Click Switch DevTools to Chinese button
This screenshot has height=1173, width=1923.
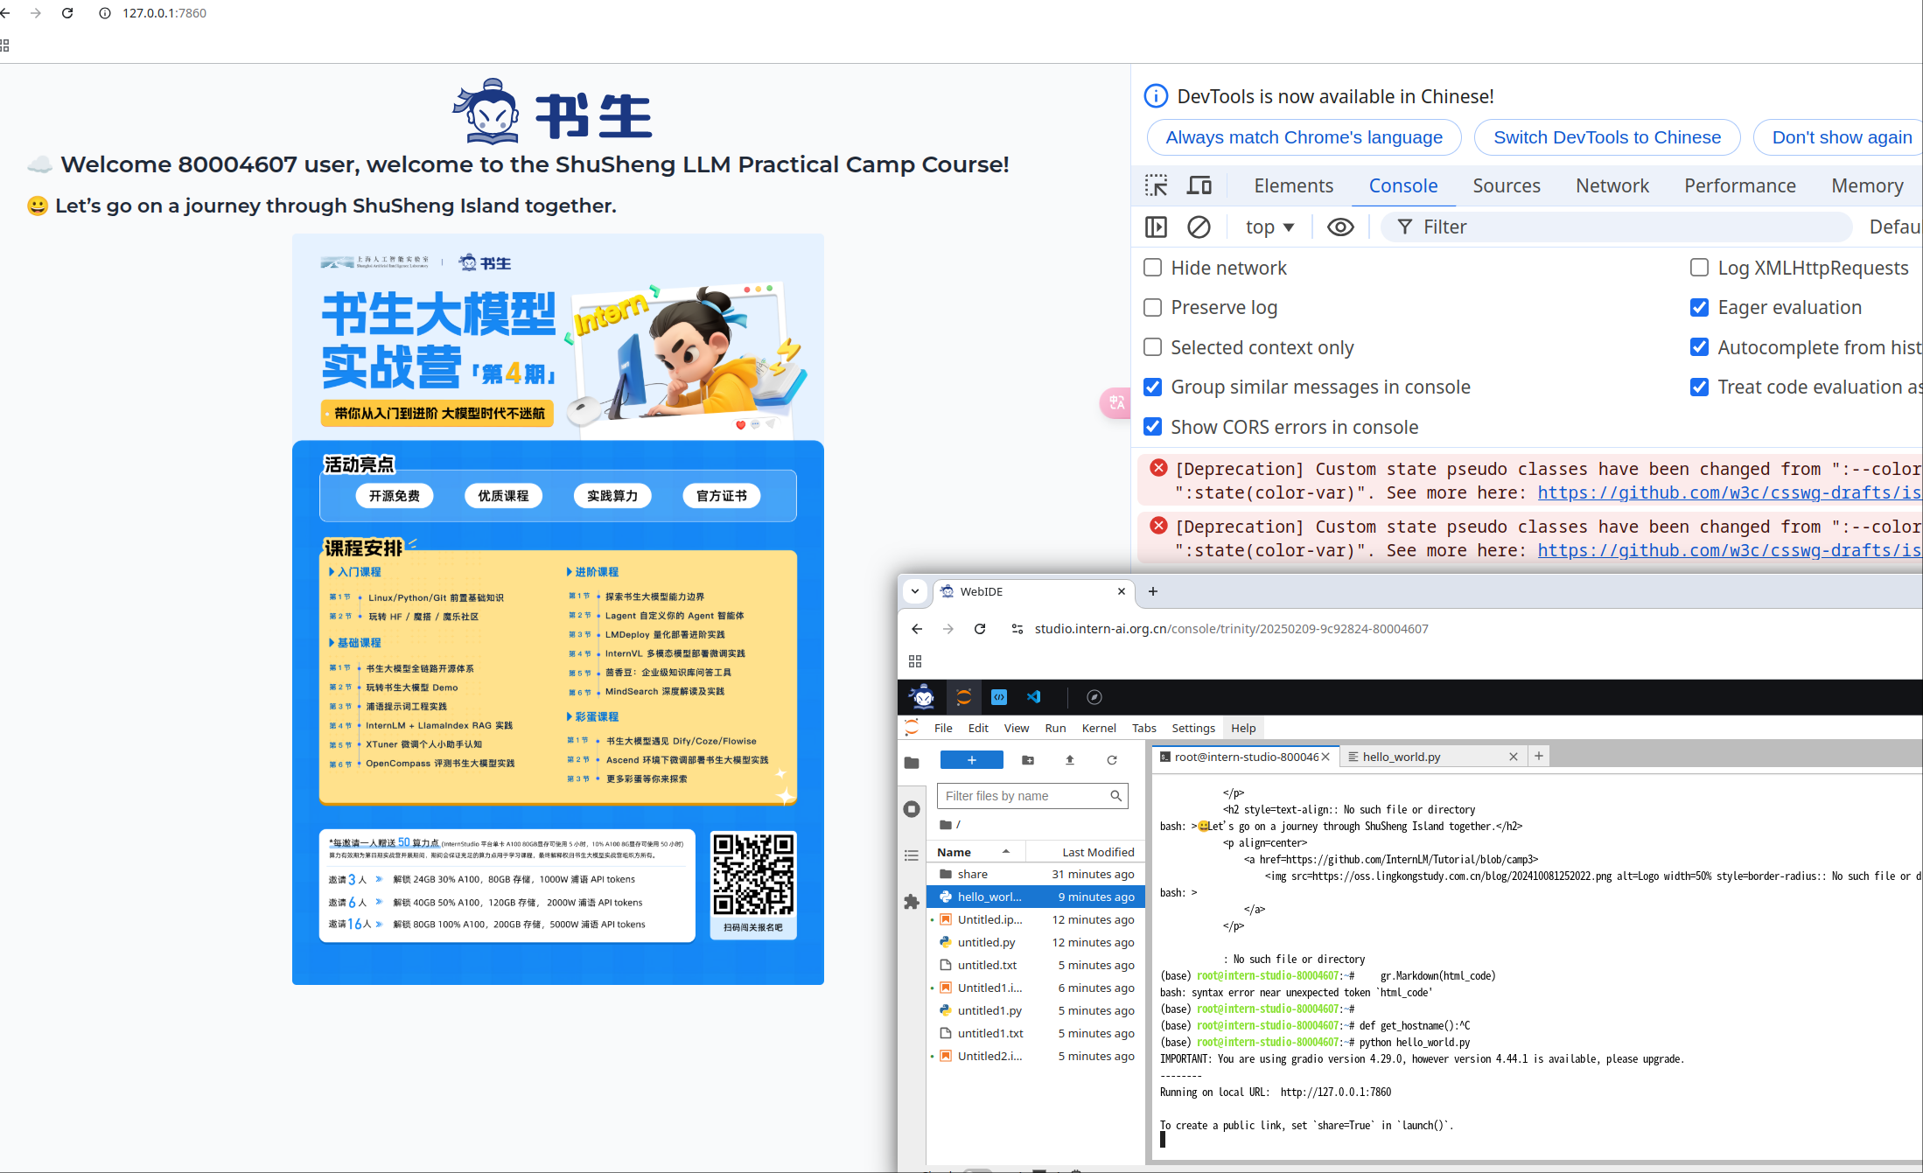tap(1606, 137)
